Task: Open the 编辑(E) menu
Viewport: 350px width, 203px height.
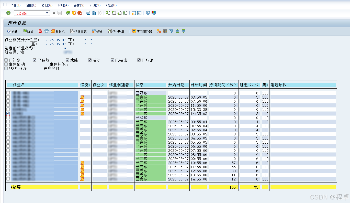Action: [x=31, y=5]
